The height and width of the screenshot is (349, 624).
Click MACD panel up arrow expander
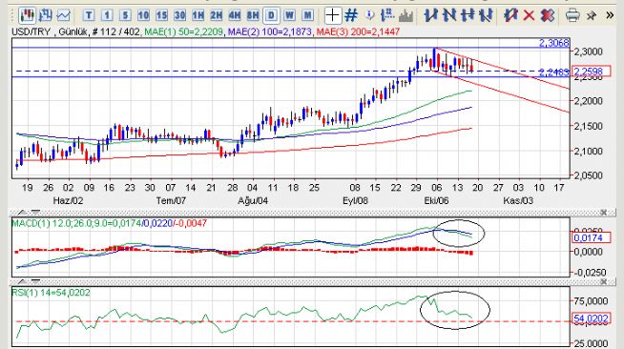click(x=22, y=213)
